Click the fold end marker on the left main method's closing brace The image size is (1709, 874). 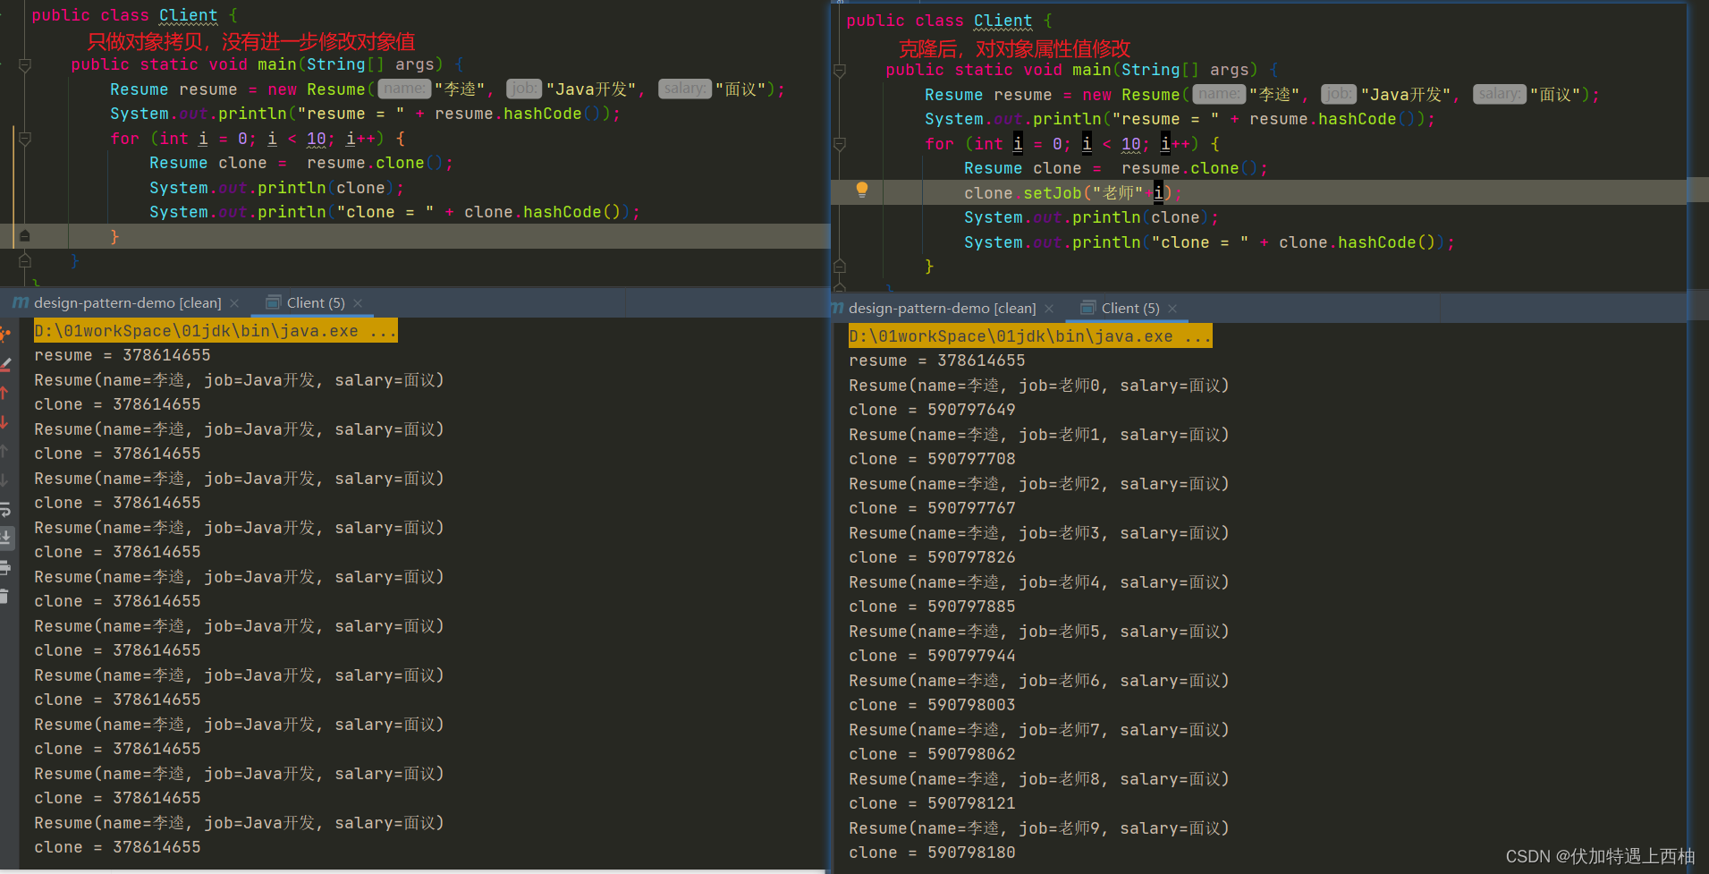click(25, 261)
